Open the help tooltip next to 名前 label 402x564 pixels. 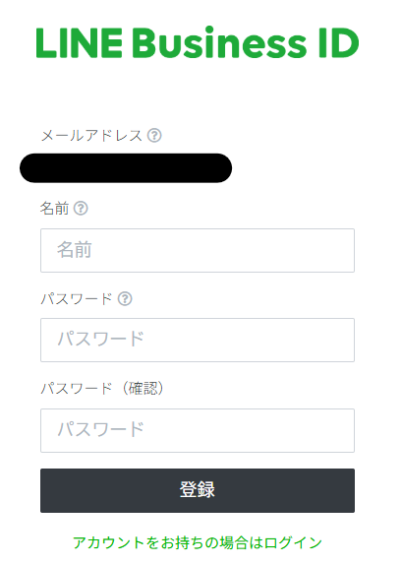pos(81,209)
